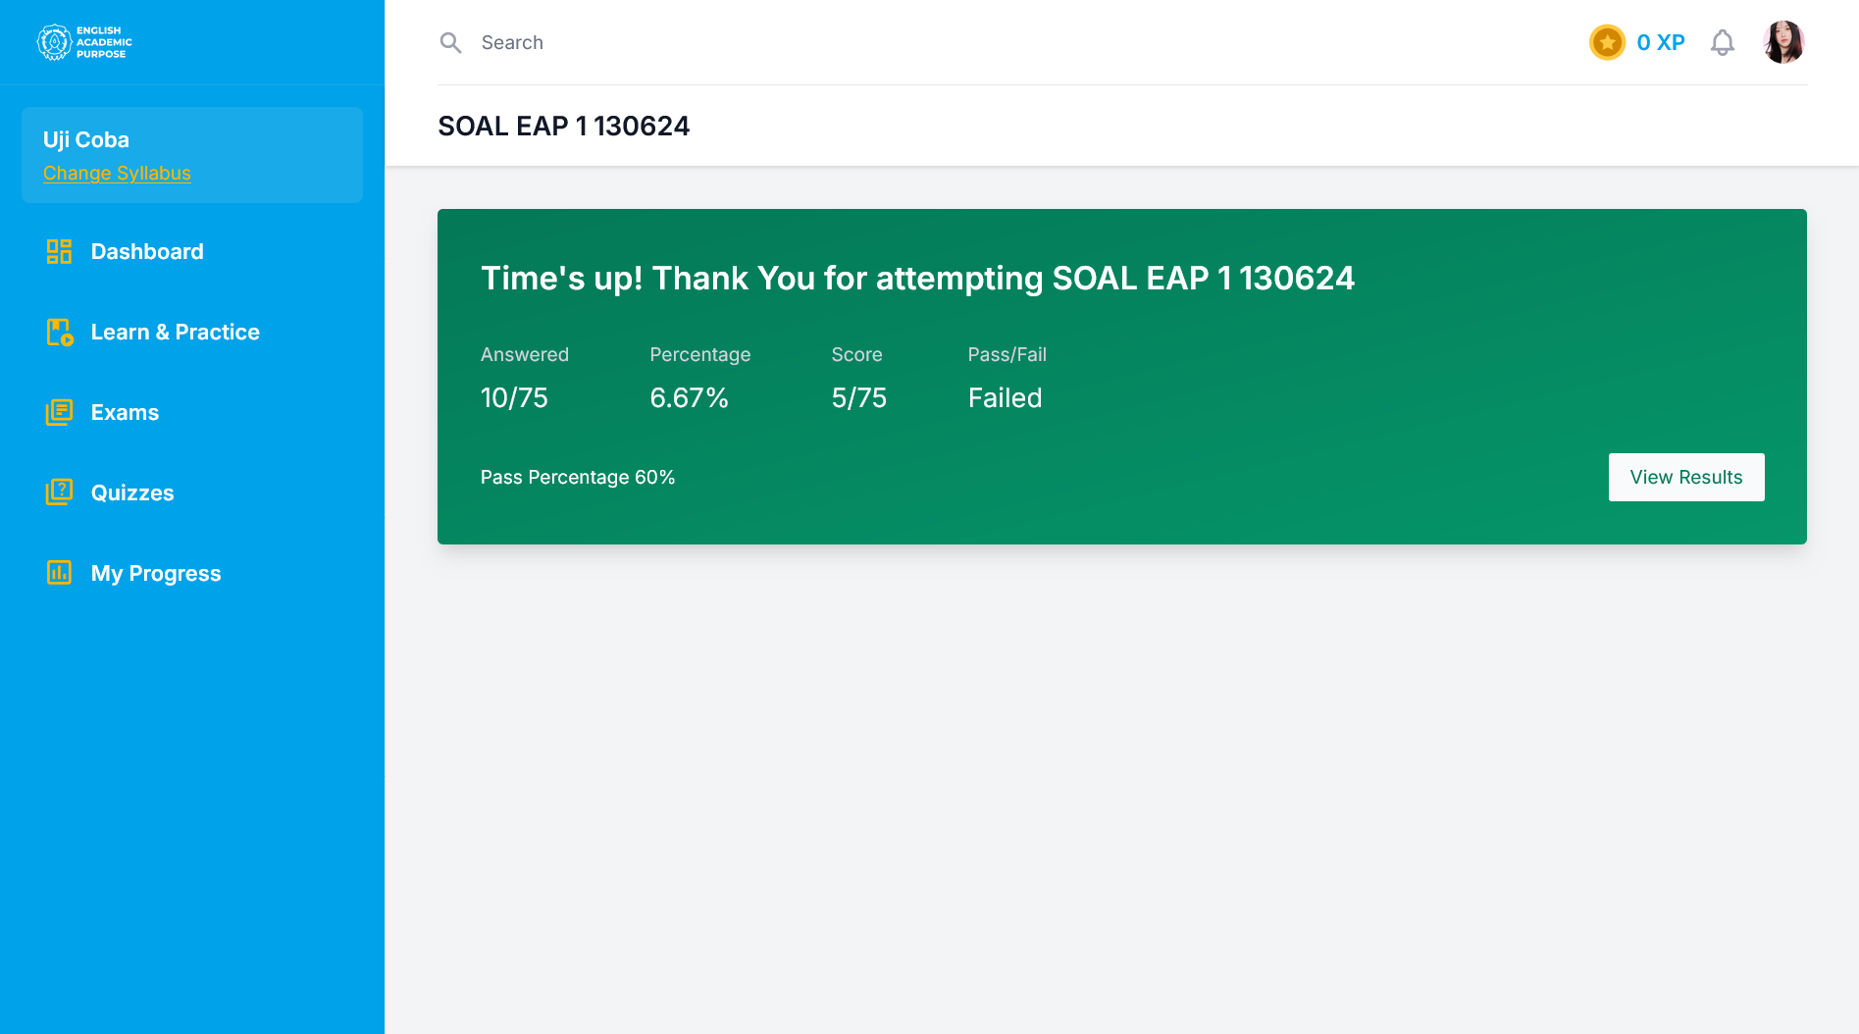Open the notifications bell
The width and height of the screenshot is (1859, 1034).
[x=1722, y=43]
